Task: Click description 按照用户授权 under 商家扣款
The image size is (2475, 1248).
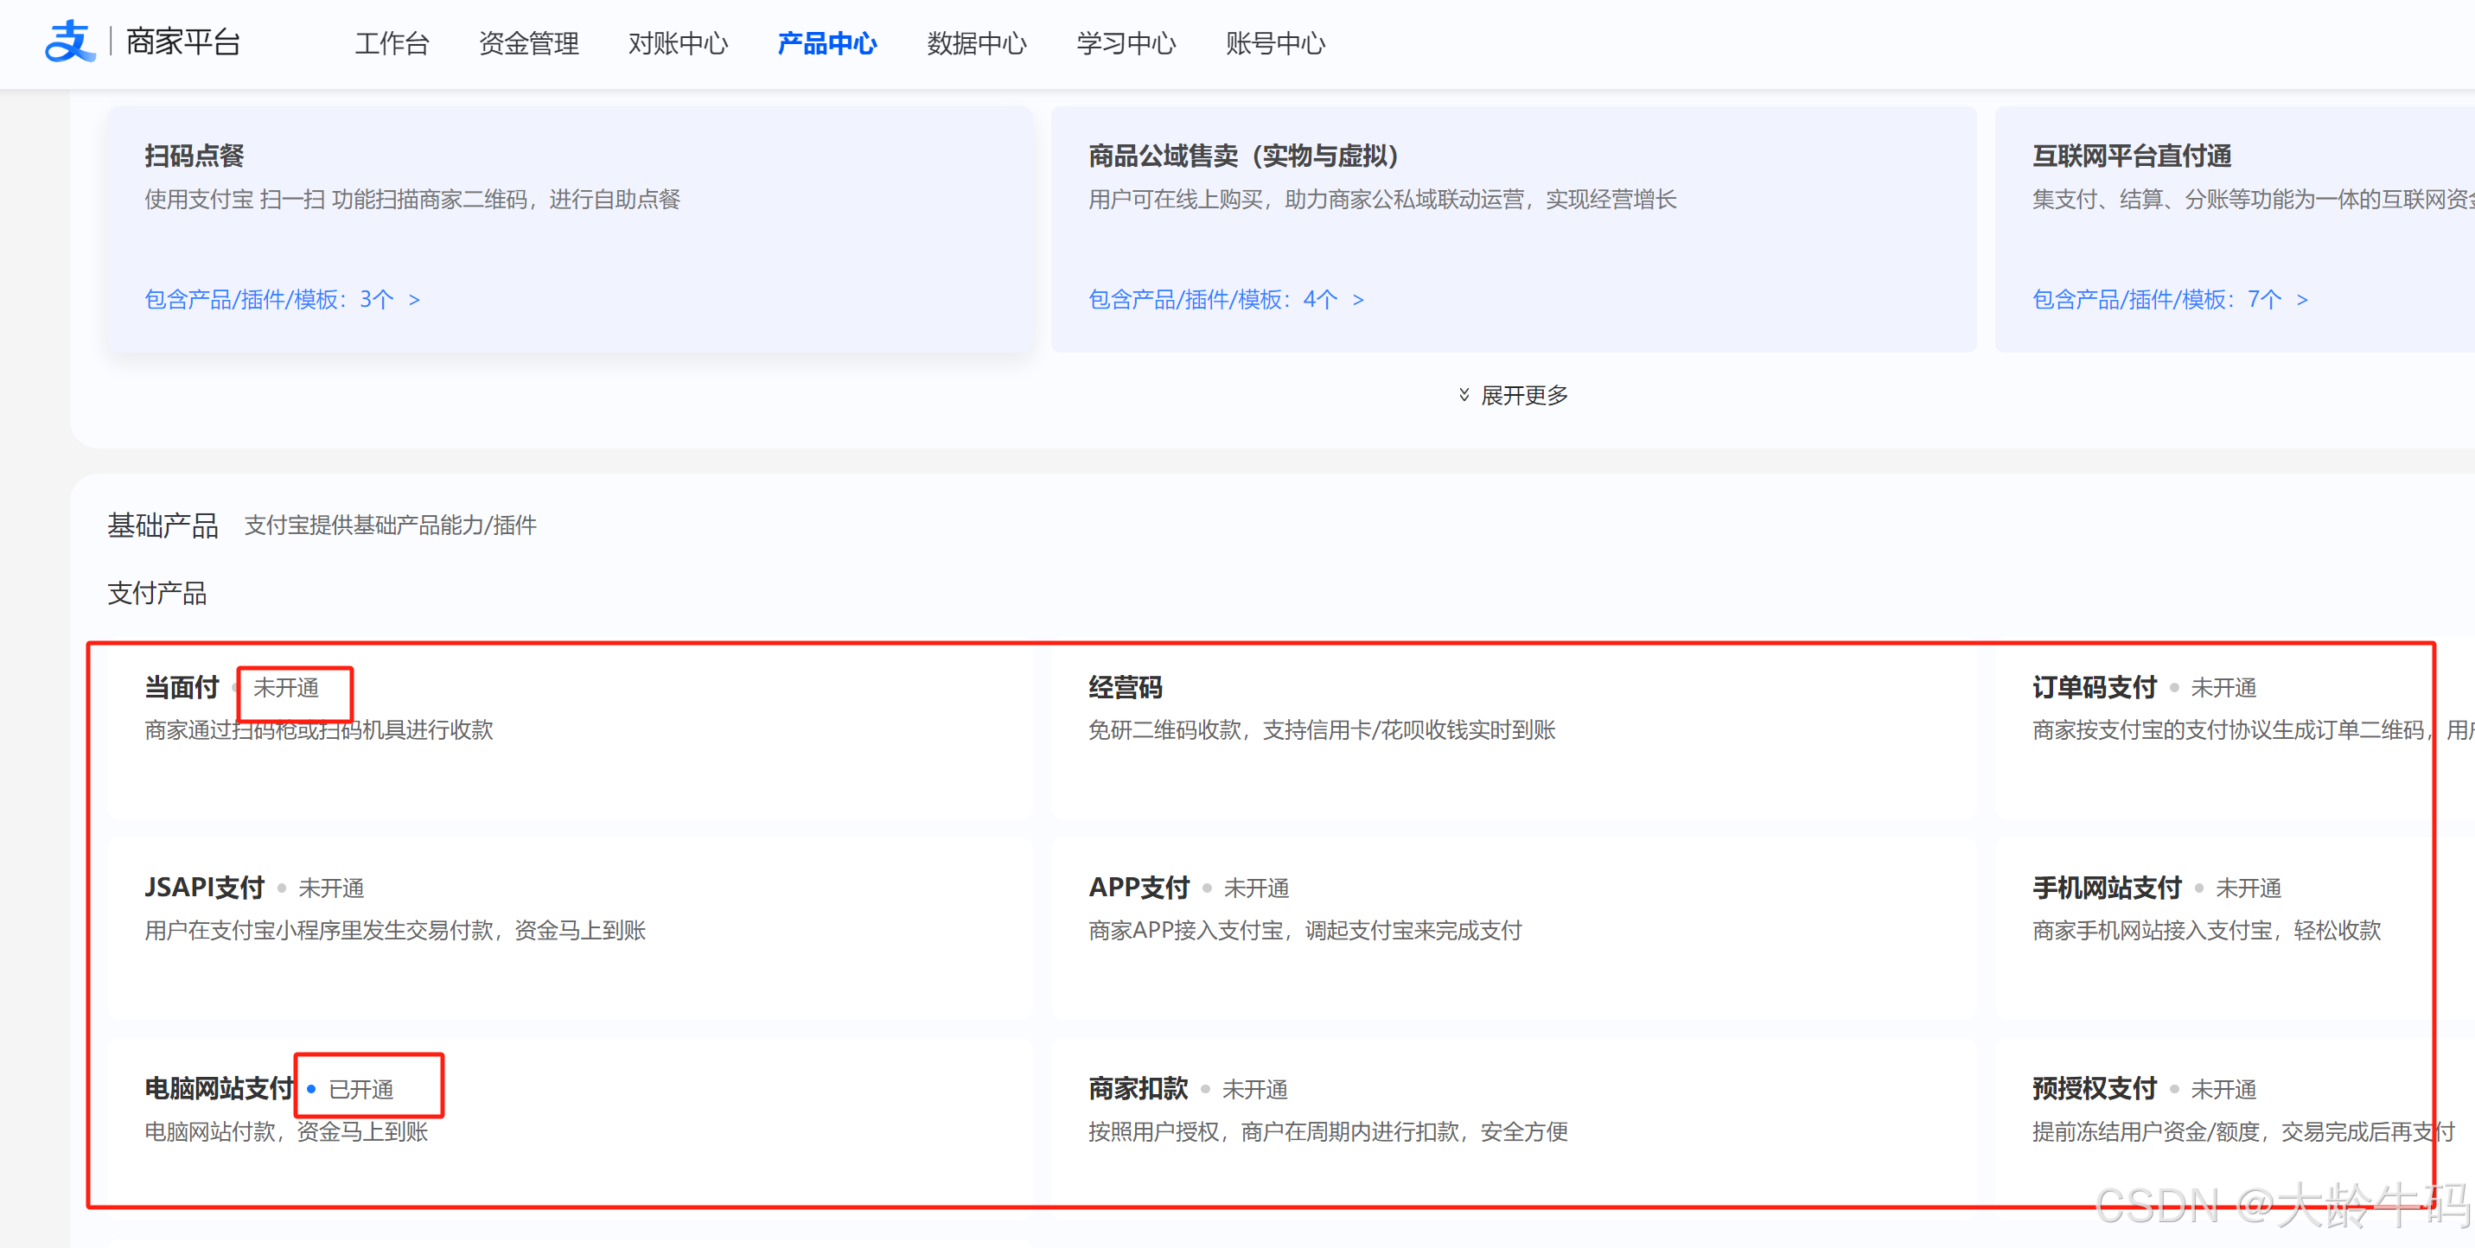Action: tap(1329, 1131)
